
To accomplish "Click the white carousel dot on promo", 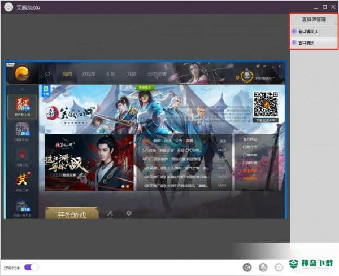I will (x=123, y=187).
